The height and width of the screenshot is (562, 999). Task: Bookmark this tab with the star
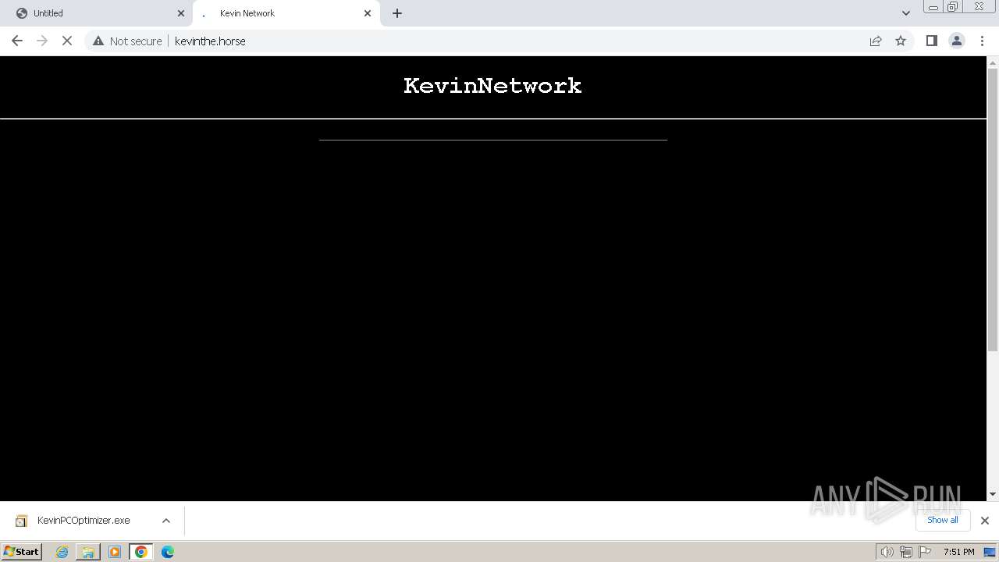pyautogui.click(x=901, y=41)
